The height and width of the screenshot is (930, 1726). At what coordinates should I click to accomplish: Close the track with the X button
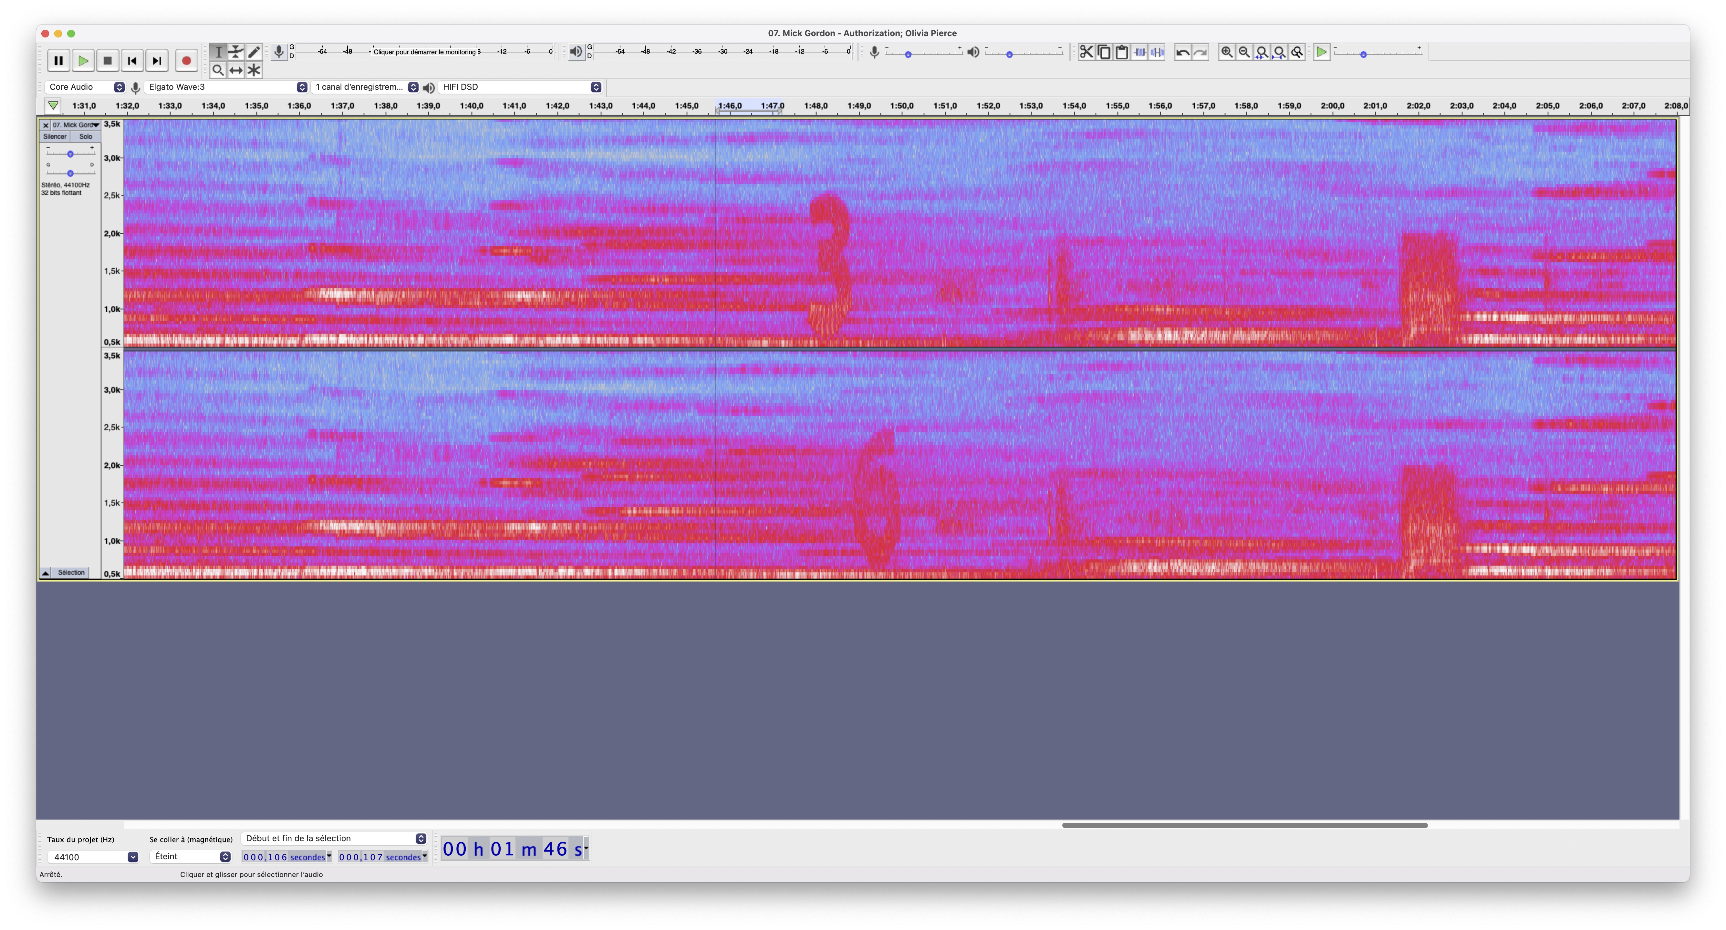click(x=46, y=125)
